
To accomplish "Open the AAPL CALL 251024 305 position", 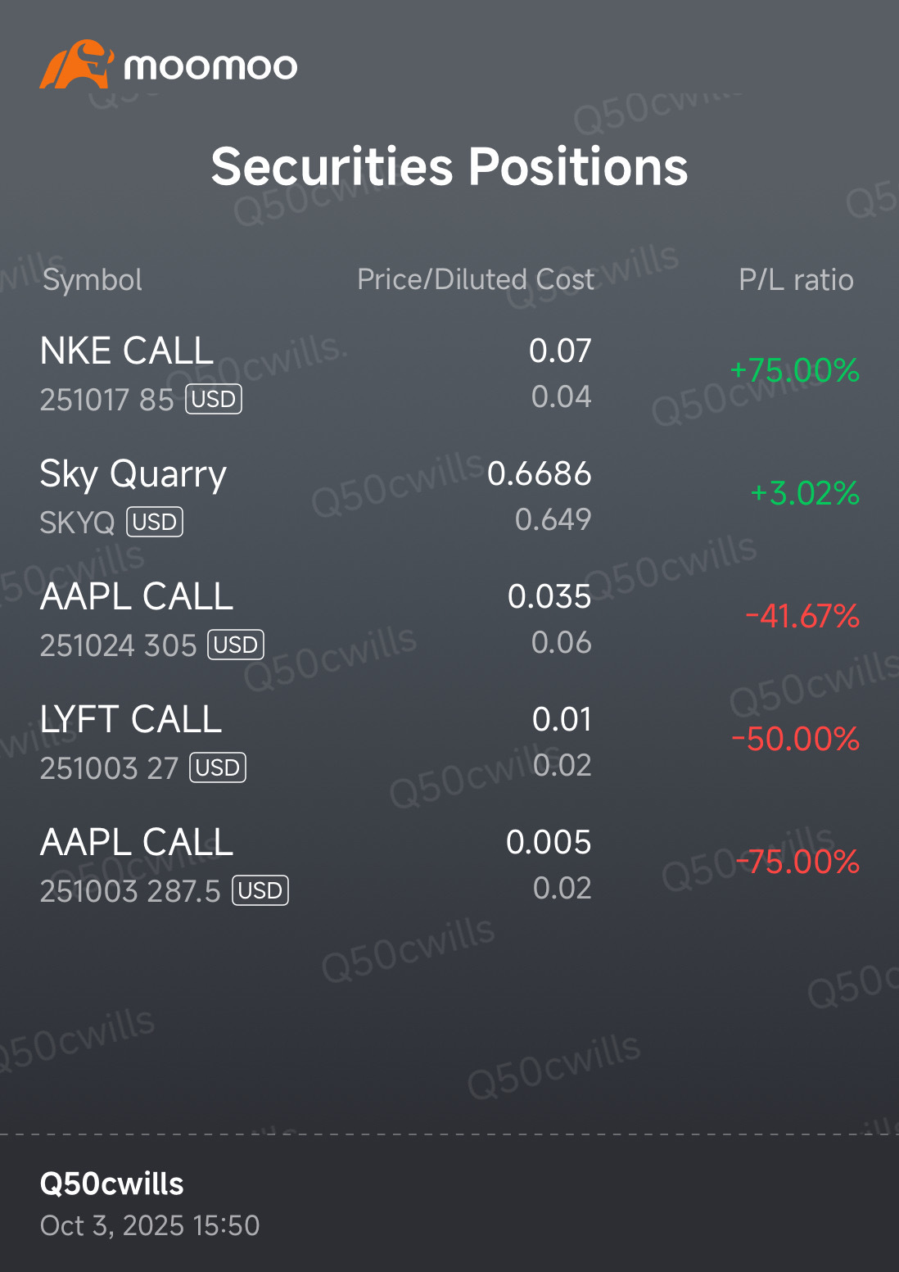I will [x=137, y=597].
